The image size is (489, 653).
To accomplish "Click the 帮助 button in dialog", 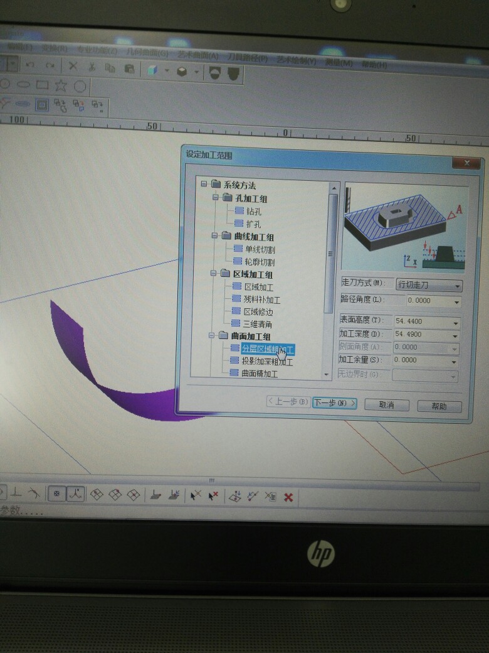I will coord(439,406).
